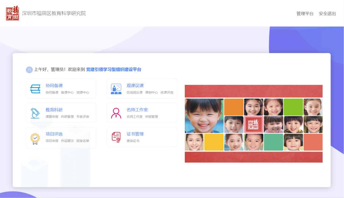Click the certificate icon for 证书管理
Viewport: 344px width, 198px height.
coord(116,137)
